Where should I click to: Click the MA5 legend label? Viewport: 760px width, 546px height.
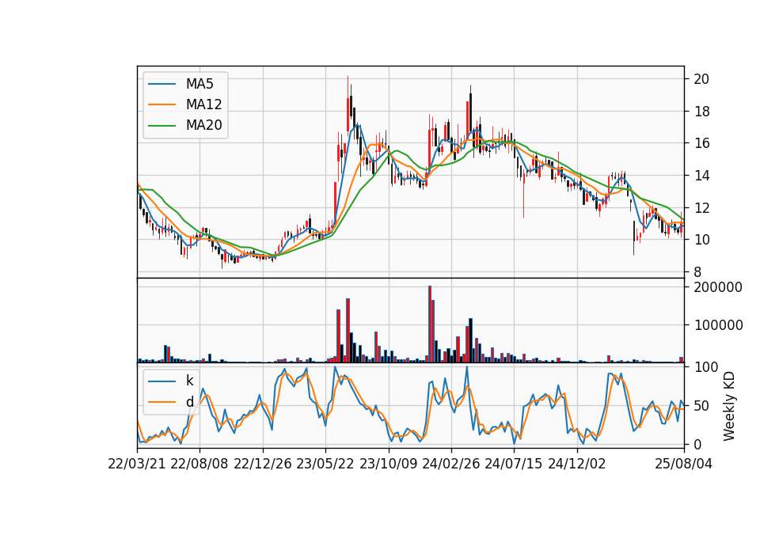coord(199,84)
